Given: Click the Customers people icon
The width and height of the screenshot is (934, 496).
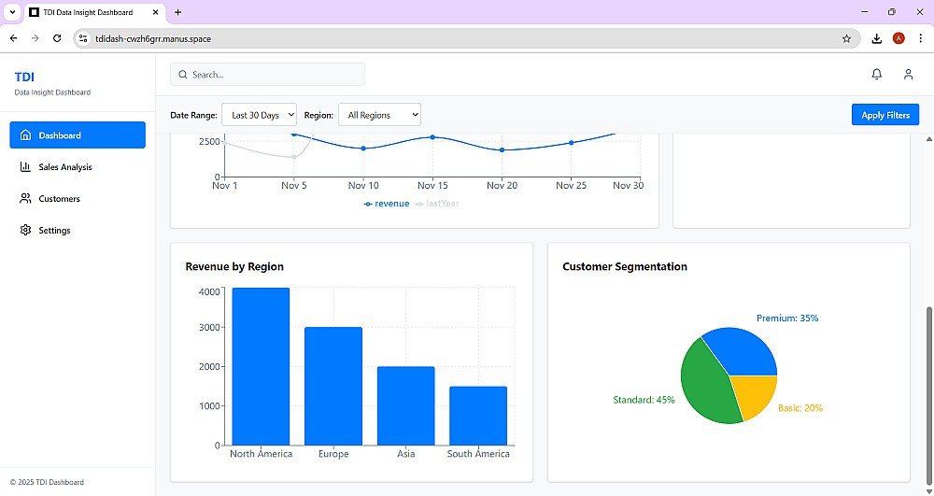Looking at the screenshot, I should (x=25, y=198).
